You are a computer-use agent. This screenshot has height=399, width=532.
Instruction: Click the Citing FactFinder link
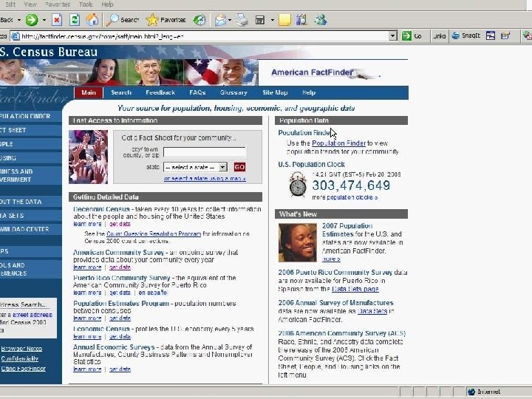tap(23, 369)
